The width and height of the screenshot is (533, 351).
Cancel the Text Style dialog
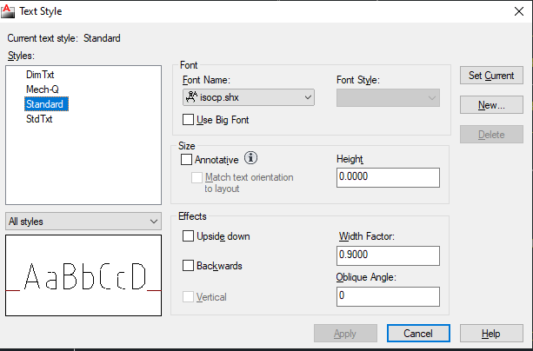pos(417,334)
